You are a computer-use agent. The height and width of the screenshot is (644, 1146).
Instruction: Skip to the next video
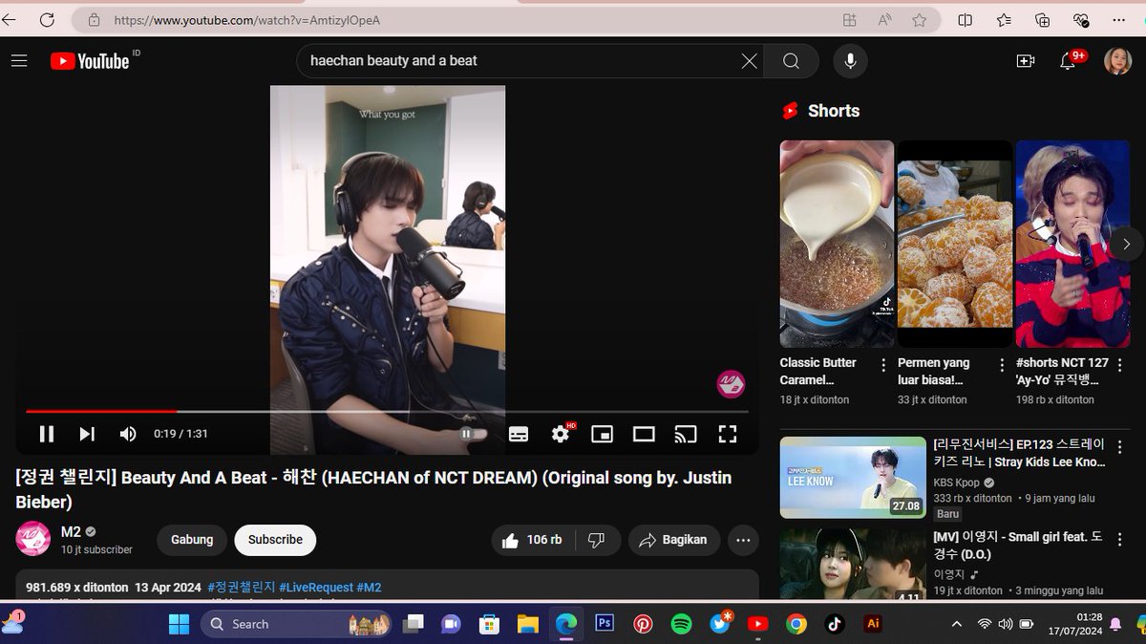[x=87, y=434]
